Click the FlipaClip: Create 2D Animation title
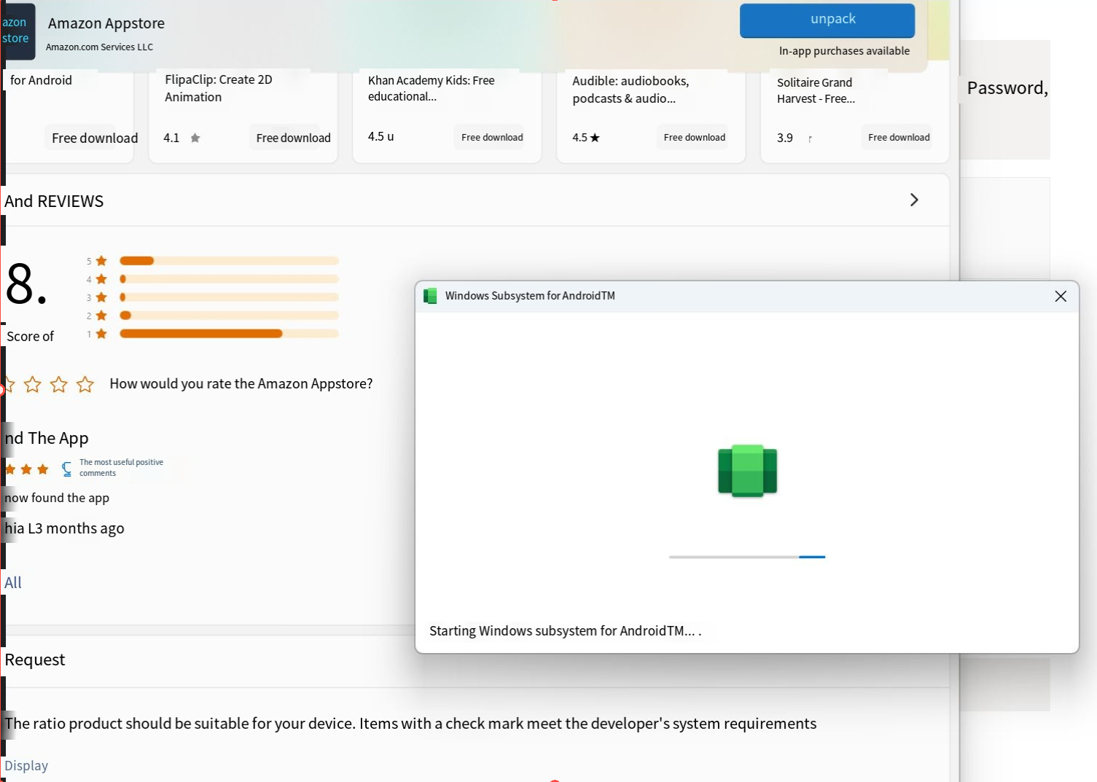The height and width of the screenshot is (782, 1097). coord(219,88)
